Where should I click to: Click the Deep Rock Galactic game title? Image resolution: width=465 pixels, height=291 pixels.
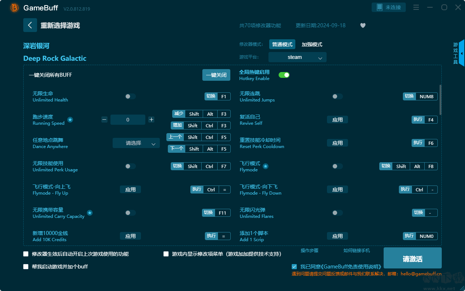pos(55,58)
